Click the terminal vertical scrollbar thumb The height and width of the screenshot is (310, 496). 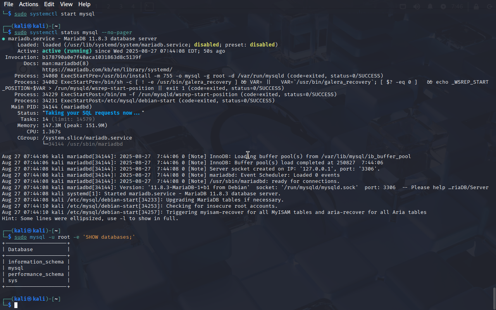coord(494,298)
